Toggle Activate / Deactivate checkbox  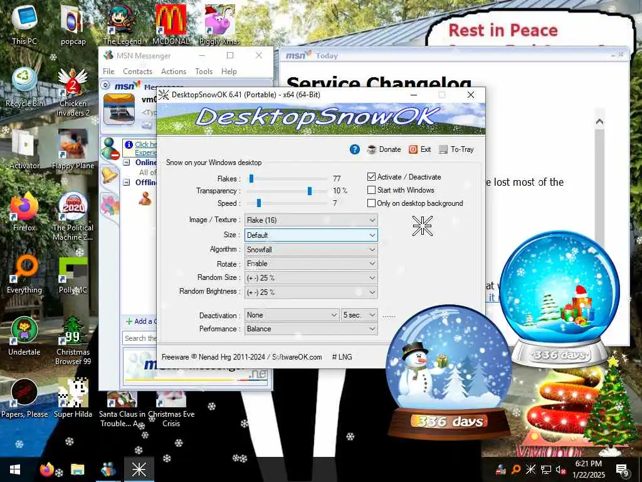click(x=371, y=176)
